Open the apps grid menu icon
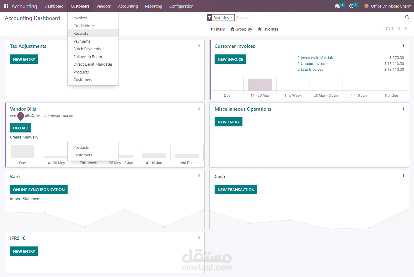This screenshot has width=414, height=277. [x=6, y=6]
